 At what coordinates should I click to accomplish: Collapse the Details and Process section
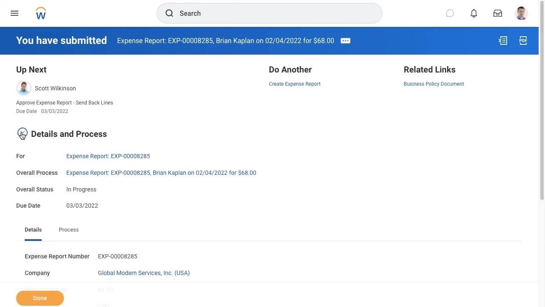point(23,133)
